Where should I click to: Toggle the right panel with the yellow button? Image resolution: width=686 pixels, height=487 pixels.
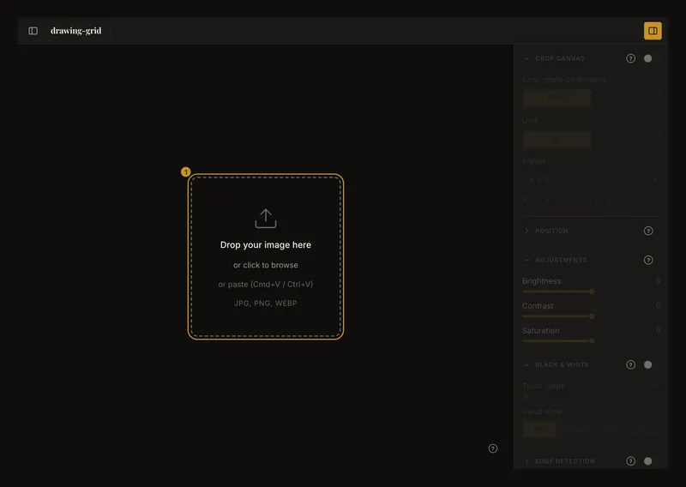coord(653,31)
